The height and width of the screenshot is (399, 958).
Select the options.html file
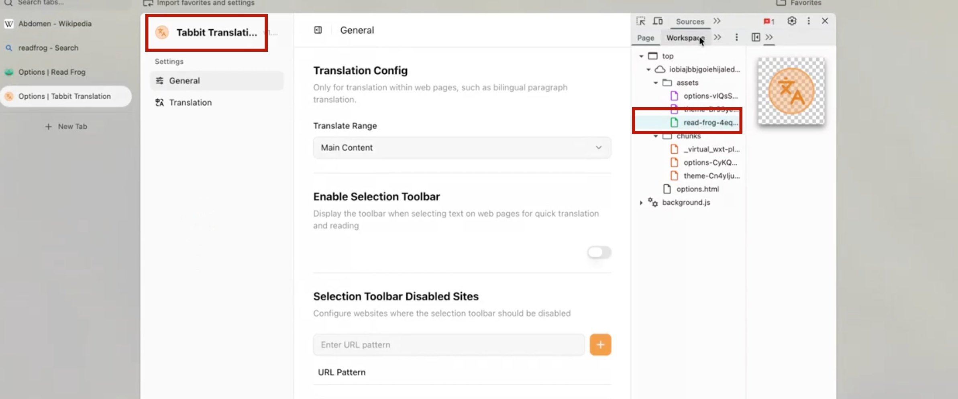point(697,189)
